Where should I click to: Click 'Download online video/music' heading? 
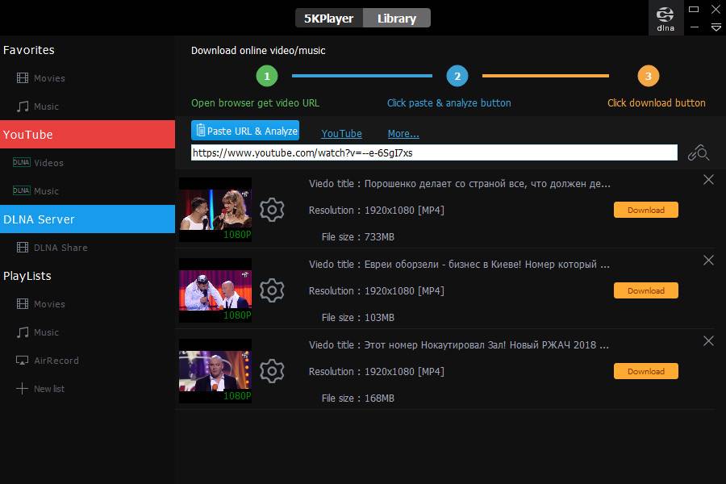click(x=258, y=51)
